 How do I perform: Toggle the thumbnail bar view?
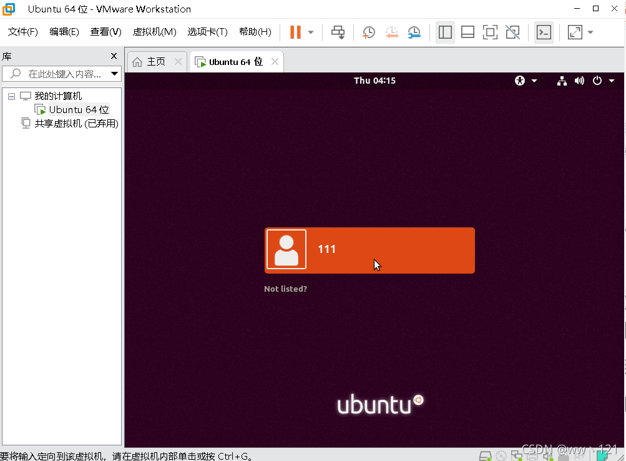(x=467, y=32)
